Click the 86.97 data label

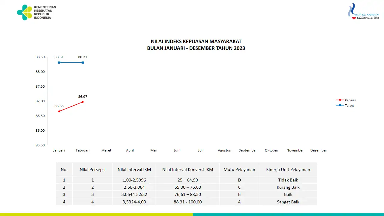83,97
